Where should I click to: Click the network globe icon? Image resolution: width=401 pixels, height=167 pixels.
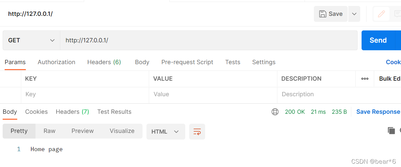coord(275,112)
